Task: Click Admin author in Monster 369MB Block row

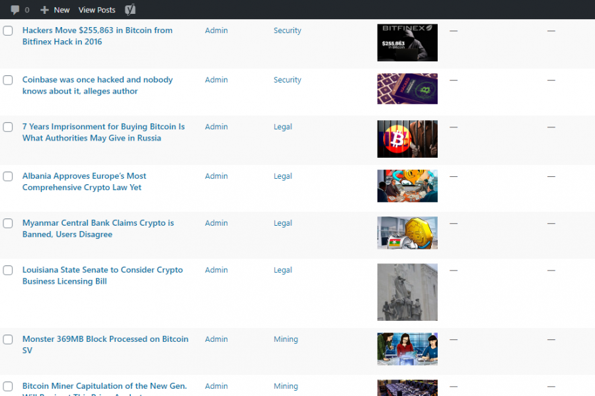Action: (x=216, y=339)
